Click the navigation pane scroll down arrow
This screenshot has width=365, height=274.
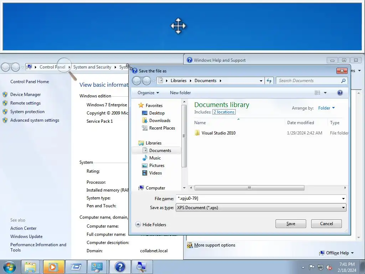click(x=184, y=188)
